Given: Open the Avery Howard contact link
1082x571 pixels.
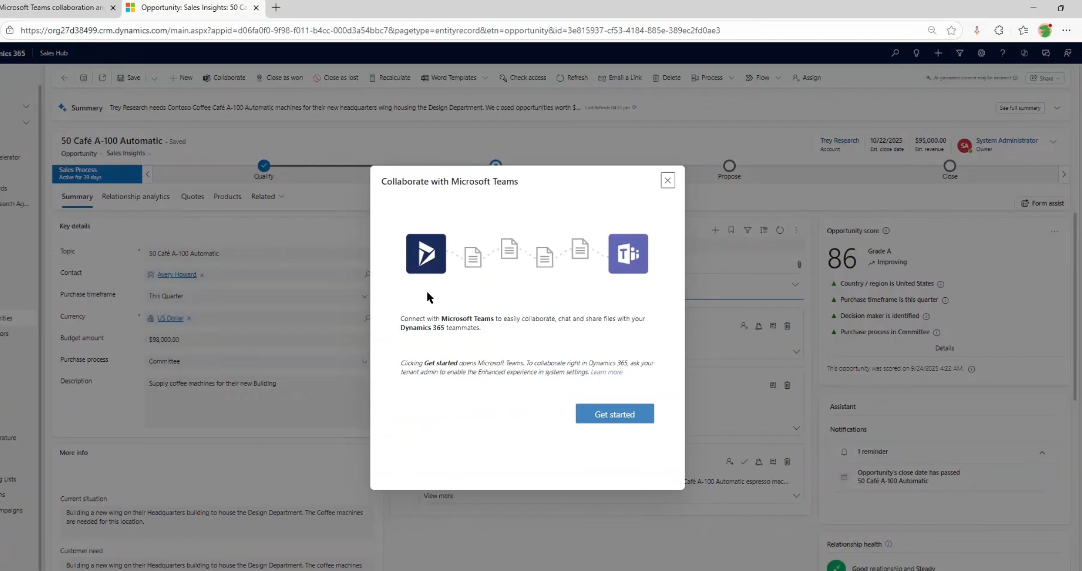Looking at the screenshot, I should point(176,275).
